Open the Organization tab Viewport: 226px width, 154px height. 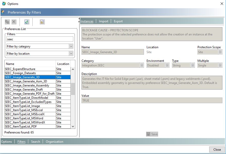(54, 141)
